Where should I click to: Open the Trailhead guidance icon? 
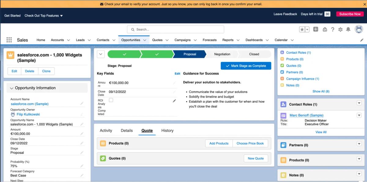pos(325,30)
